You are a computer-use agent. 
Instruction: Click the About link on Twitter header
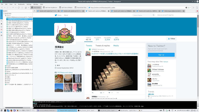[x=66, y=15]
